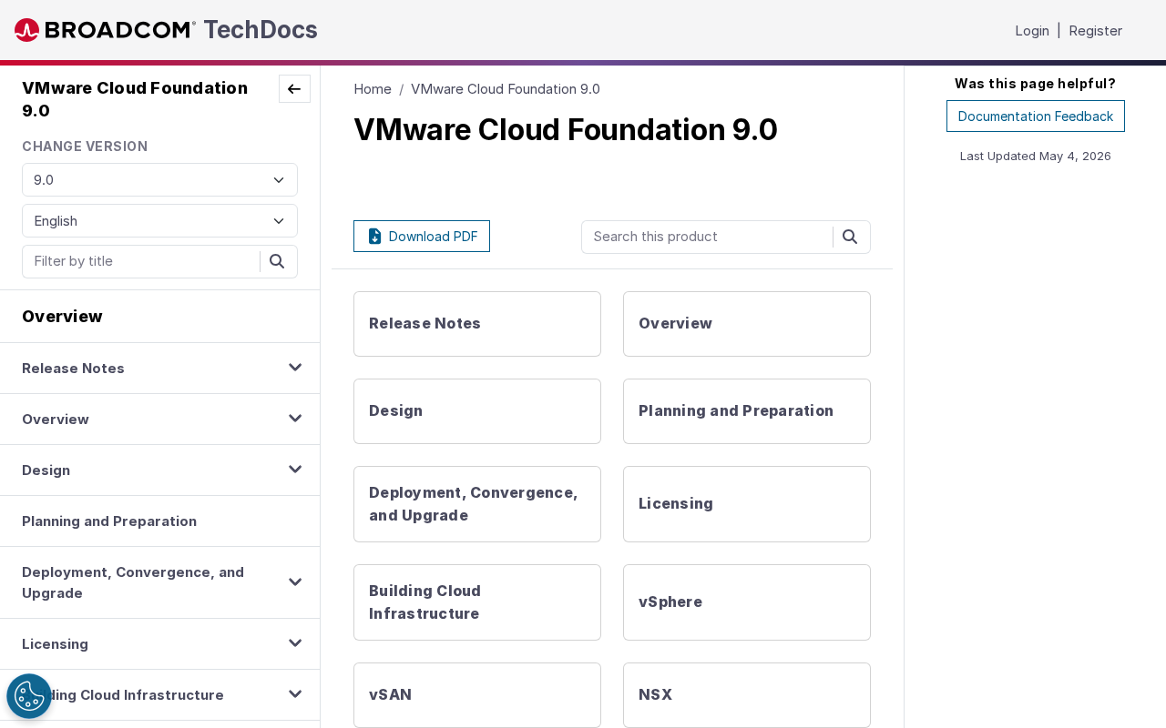Viewport: 1166px width, 728px height.
Task: Click sidebar title VMware Cloud Foundation 9.0
Action: click(135, 99)
